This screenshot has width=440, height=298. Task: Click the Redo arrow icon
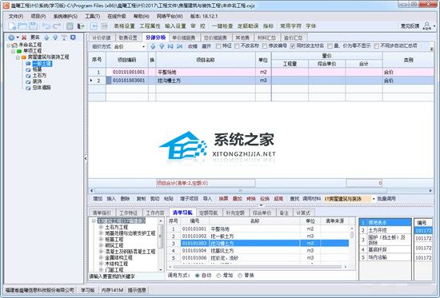pos(57,26)
